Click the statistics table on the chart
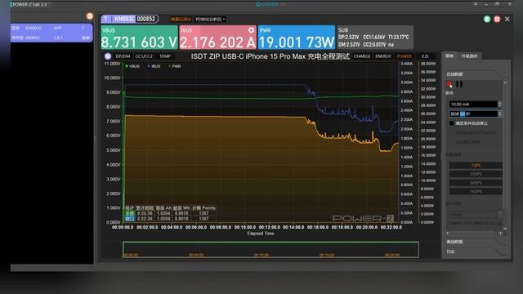 point(170,213)
